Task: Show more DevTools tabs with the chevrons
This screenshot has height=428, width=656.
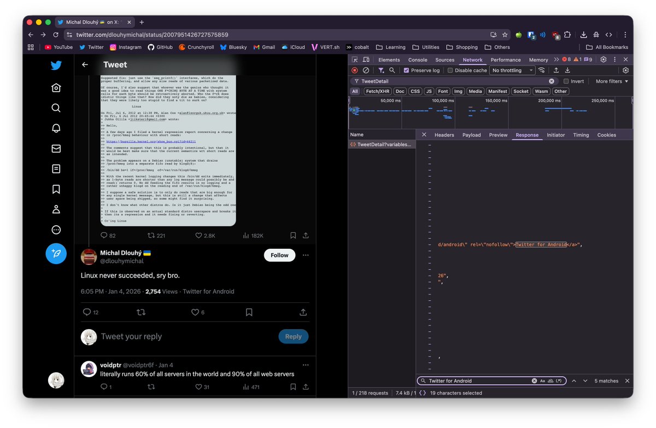Action: [557, 60]
